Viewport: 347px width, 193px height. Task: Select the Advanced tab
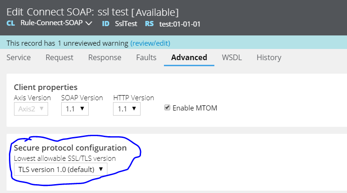(189, 57)
